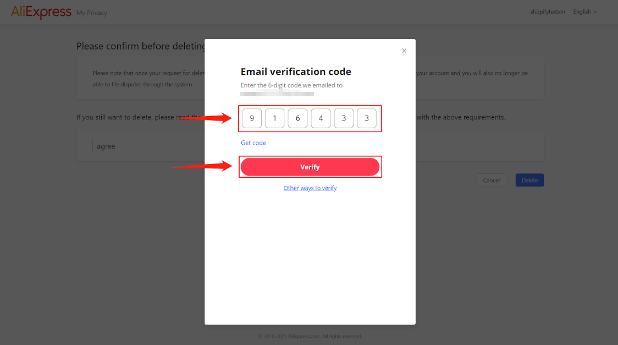Expand the English language dropdown
Viewport: 618px width, 345px height.
click(584, 12)
